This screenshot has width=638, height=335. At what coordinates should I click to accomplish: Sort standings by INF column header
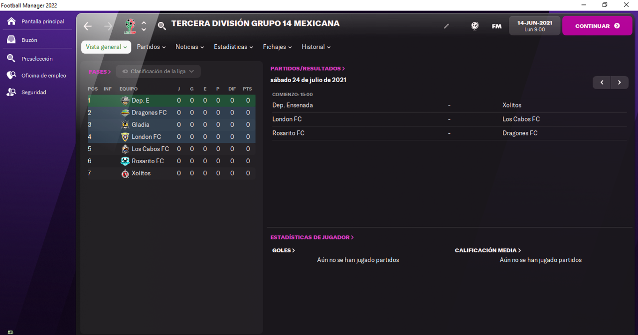108,89
